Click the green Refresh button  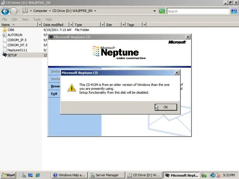tap(162, 11)
